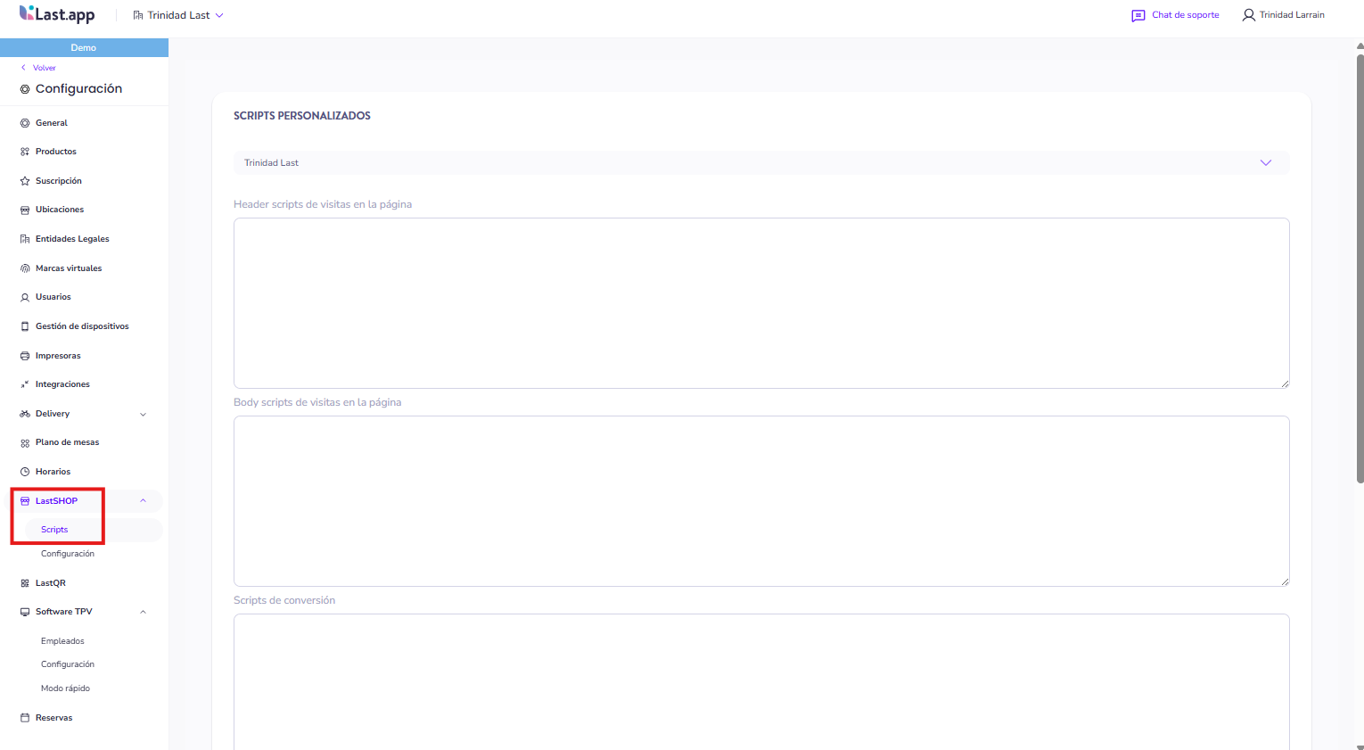Collapse the LastSHOP section chevron
Viewport: 1364px width, 750px height.
tap(143, 501)
